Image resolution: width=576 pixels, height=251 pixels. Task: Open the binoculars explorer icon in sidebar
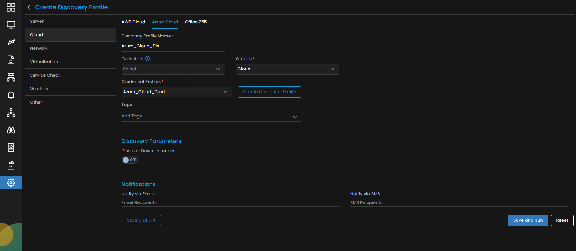tap(11, 130)
